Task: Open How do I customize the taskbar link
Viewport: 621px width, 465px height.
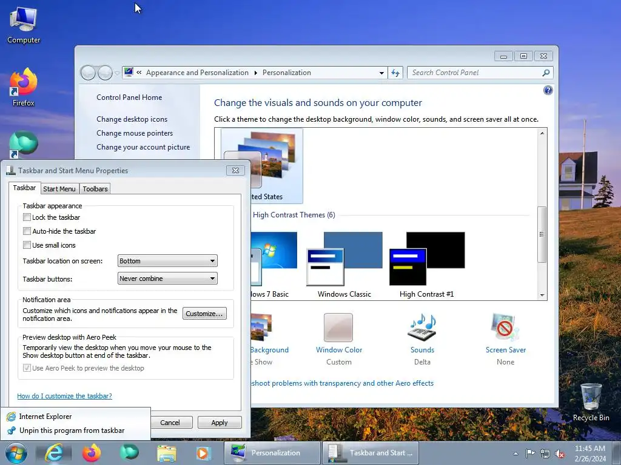Action: (x=64, y=396)
